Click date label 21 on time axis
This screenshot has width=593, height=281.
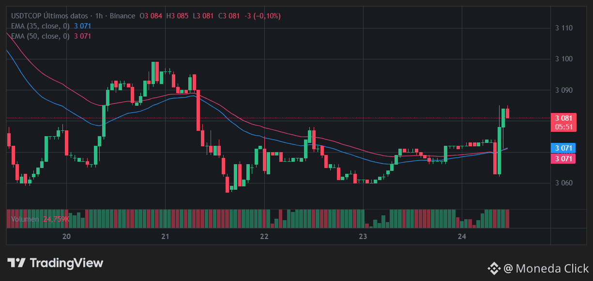click(165, 237)
